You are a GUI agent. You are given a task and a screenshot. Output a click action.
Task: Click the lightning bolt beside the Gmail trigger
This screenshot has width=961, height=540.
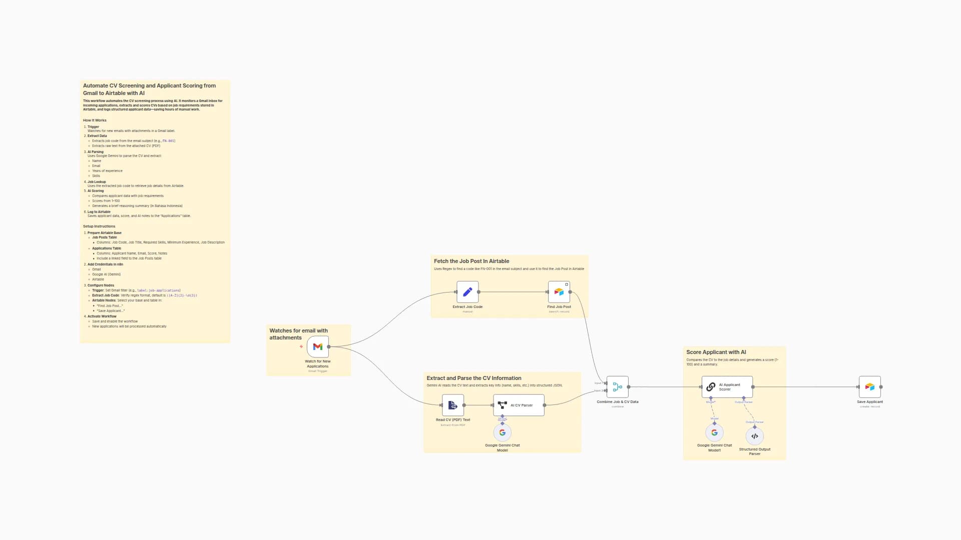[301, 346]
